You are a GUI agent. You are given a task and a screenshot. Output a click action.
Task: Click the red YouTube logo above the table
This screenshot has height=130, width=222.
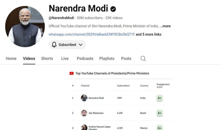coord(72,73)
